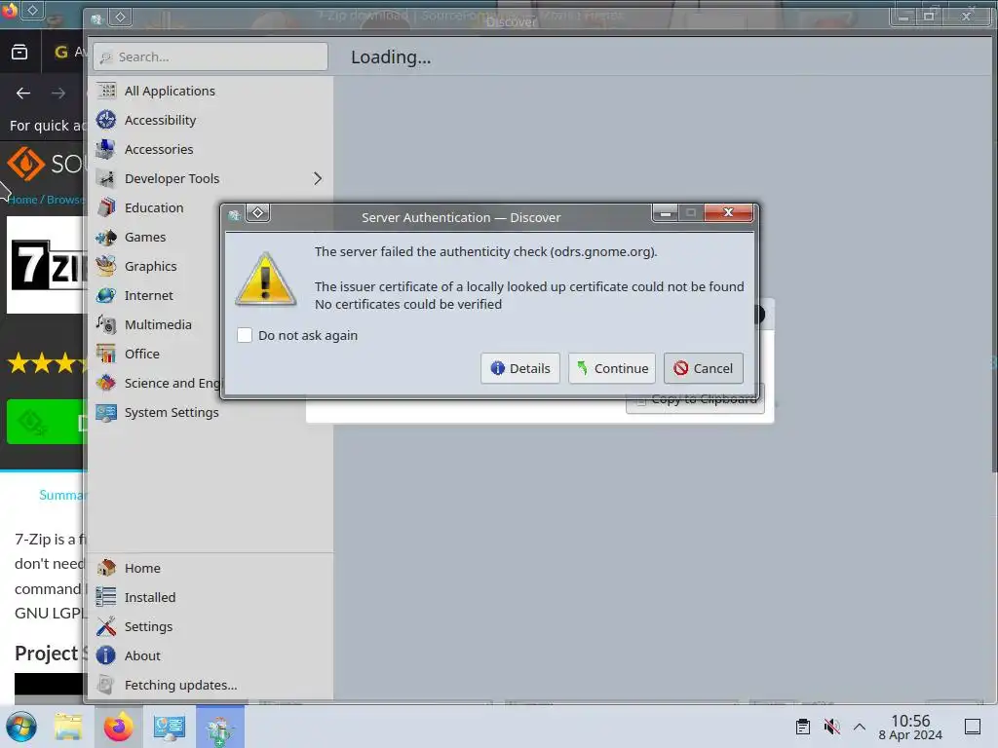Toggle muted volume tray icon
This screenshot has height=748, width=998.
point(831,727)
